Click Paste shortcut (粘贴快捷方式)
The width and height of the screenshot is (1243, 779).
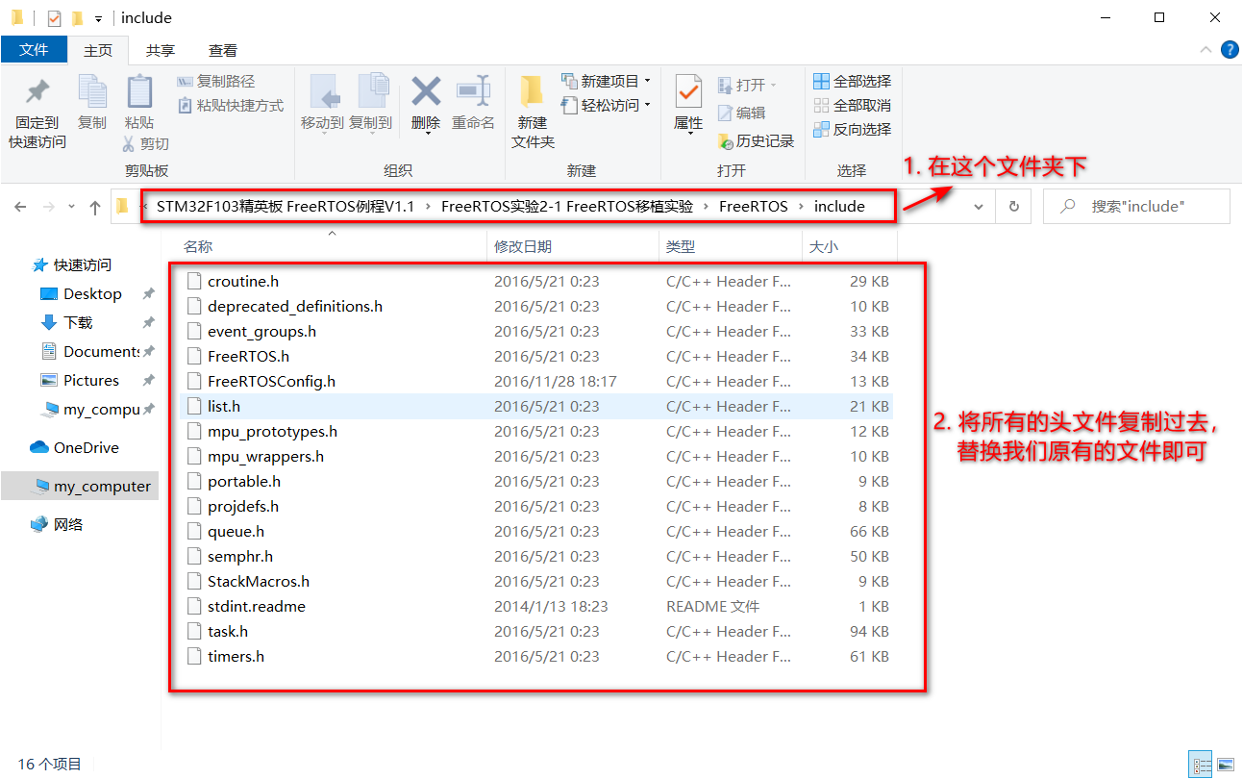click(231, 106)
